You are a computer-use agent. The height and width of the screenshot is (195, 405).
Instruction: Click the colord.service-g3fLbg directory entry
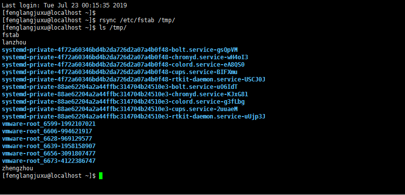(x=123, y=102)
